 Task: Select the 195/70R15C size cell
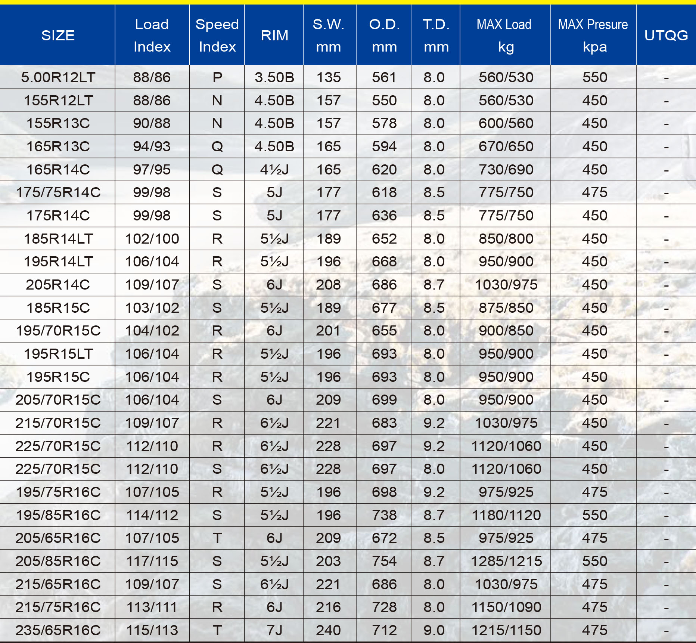coord(58,331)
